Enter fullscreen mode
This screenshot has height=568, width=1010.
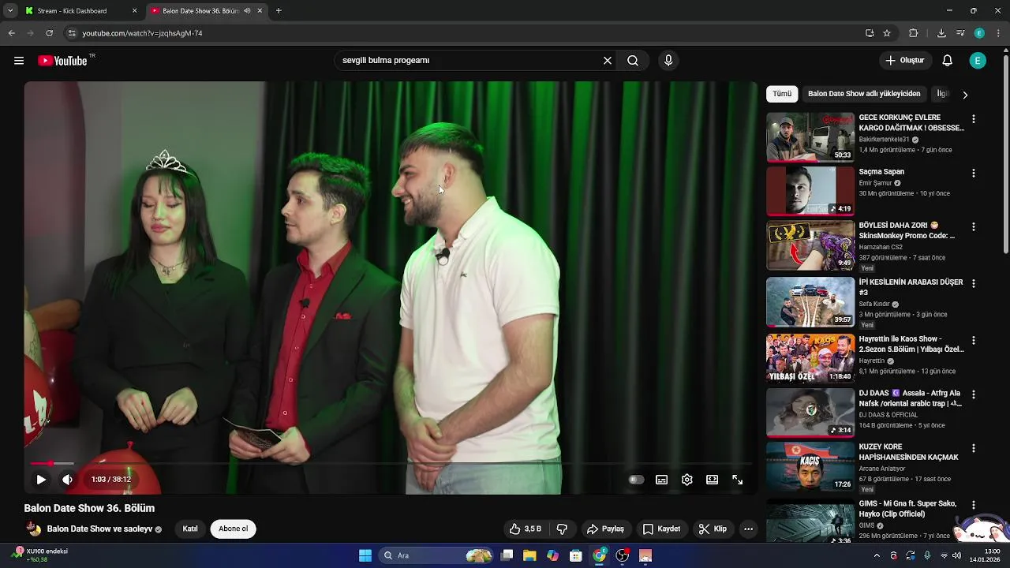click(x=738, y=480)
